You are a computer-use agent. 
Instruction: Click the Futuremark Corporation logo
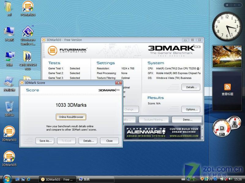[67, 50]
